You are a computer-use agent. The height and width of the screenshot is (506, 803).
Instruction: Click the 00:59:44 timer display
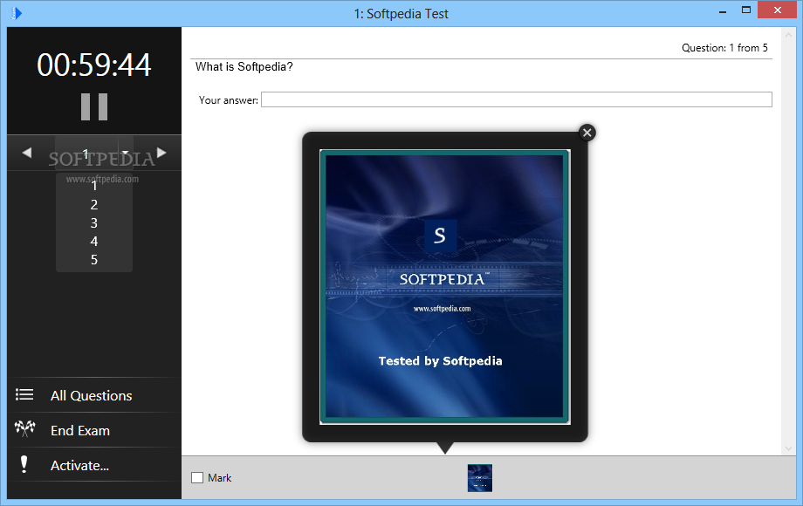94,65
